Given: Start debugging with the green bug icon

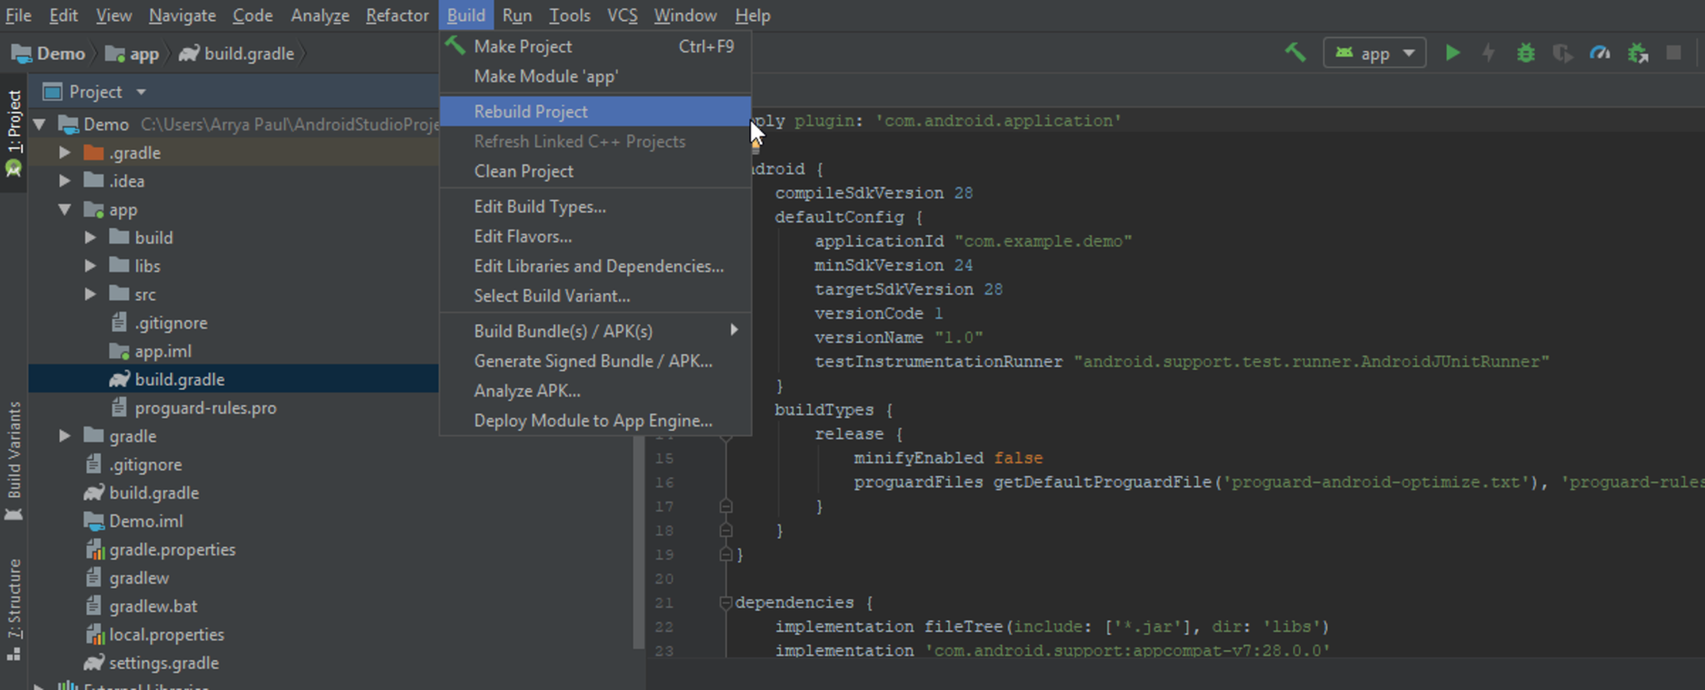Looking at the screenshot, I should 1525,53.
